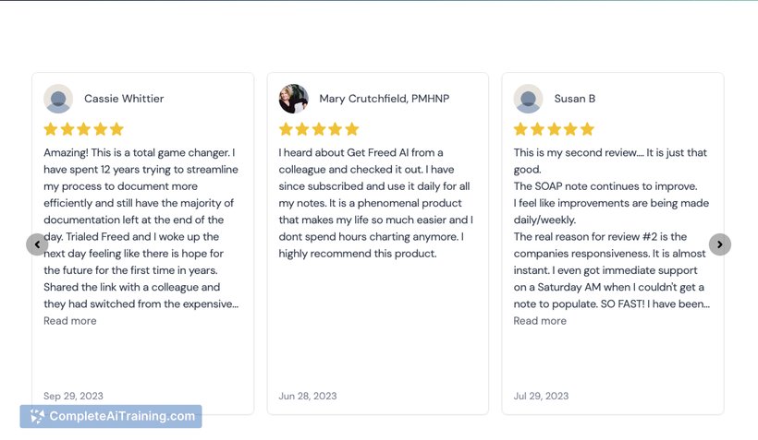This screenshot has height=440, width=758.
Task: Click the first star of Susan B's rating
Action: click(520, 129)
